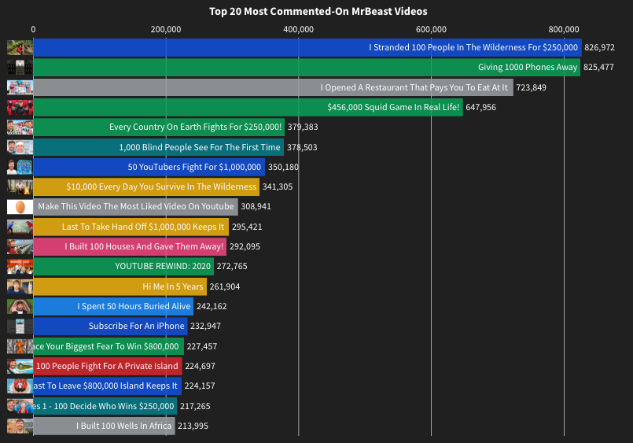Screen dimensions: 633x443
Task: Click the egg thumbnail image
Action: click(x=20, y=207)
